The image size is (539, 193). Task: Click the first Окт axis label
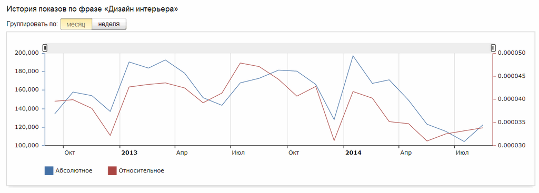point(70,153)
